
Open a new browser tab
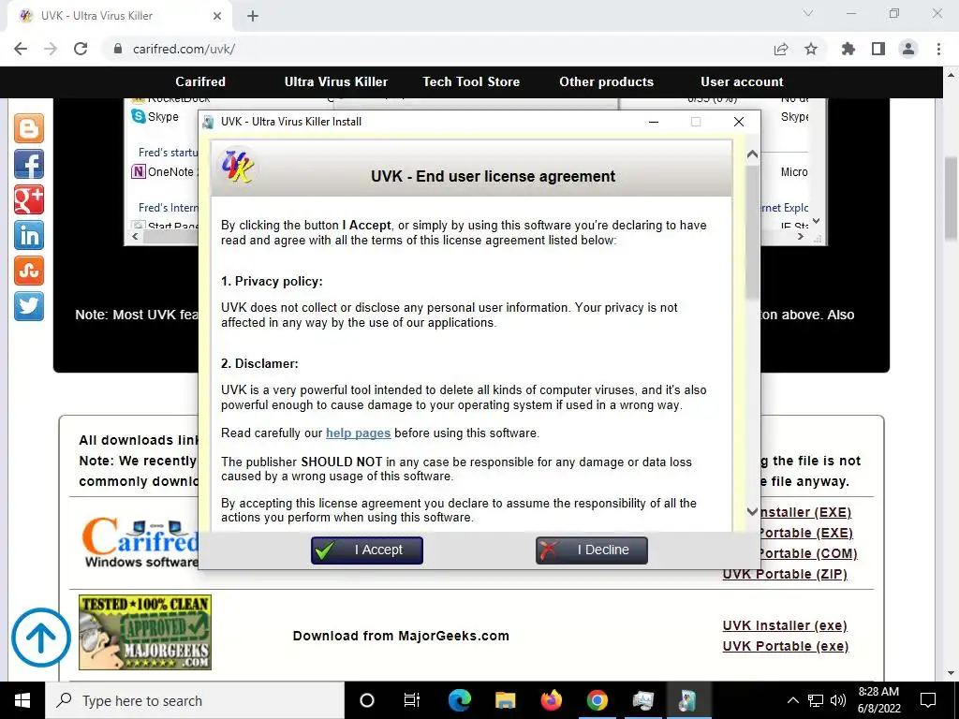click(253, 16)
